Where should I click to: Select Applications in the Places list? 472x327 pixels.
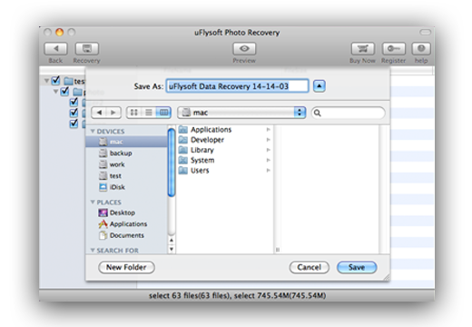[x=126, y=224]
